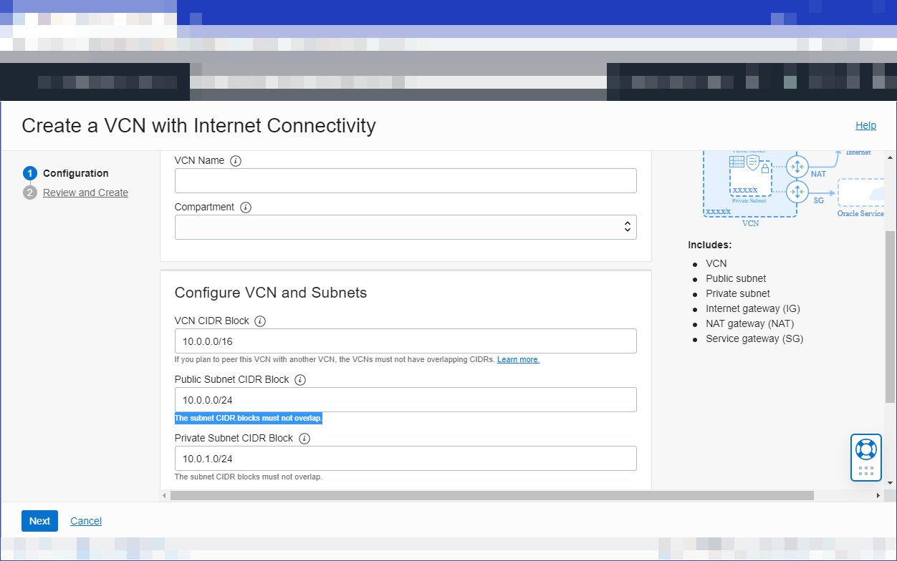Viewport: 897px width, 561px height.
Task: Open the Learn more link about overlapping CIDRs
Action: pos(518,359)
